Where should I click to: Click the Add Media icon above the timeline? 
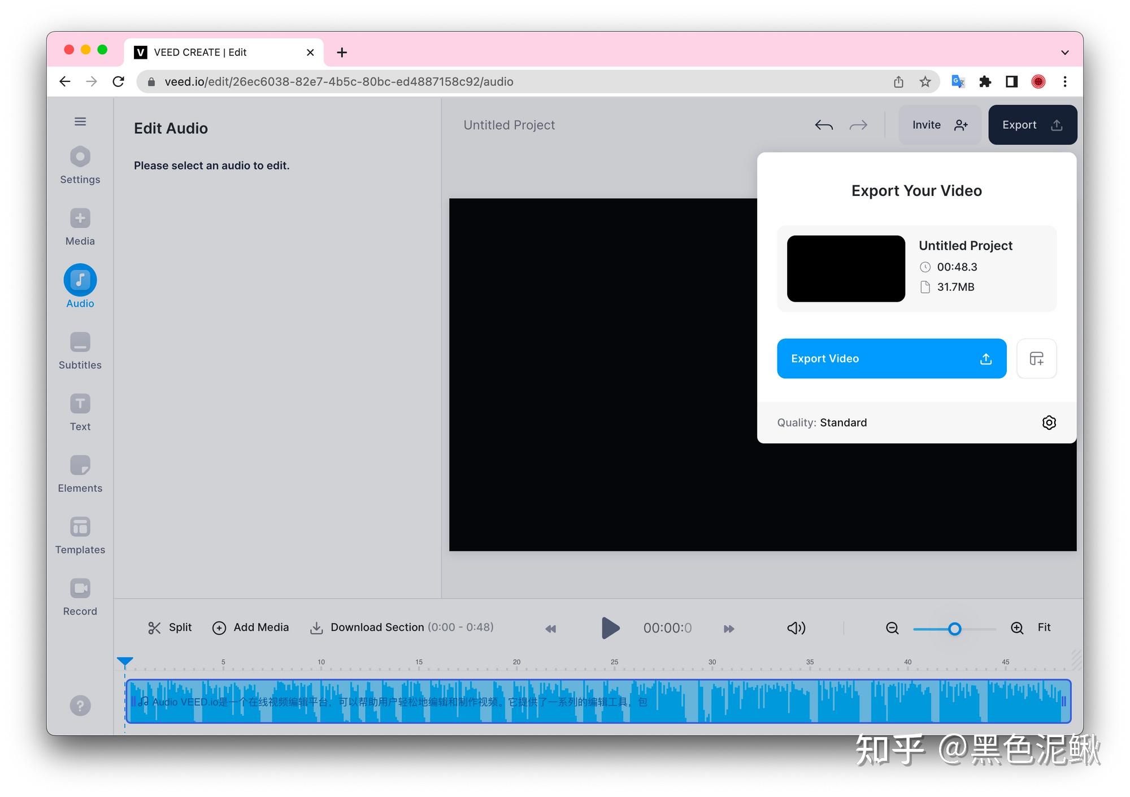(x=219, y=628)
